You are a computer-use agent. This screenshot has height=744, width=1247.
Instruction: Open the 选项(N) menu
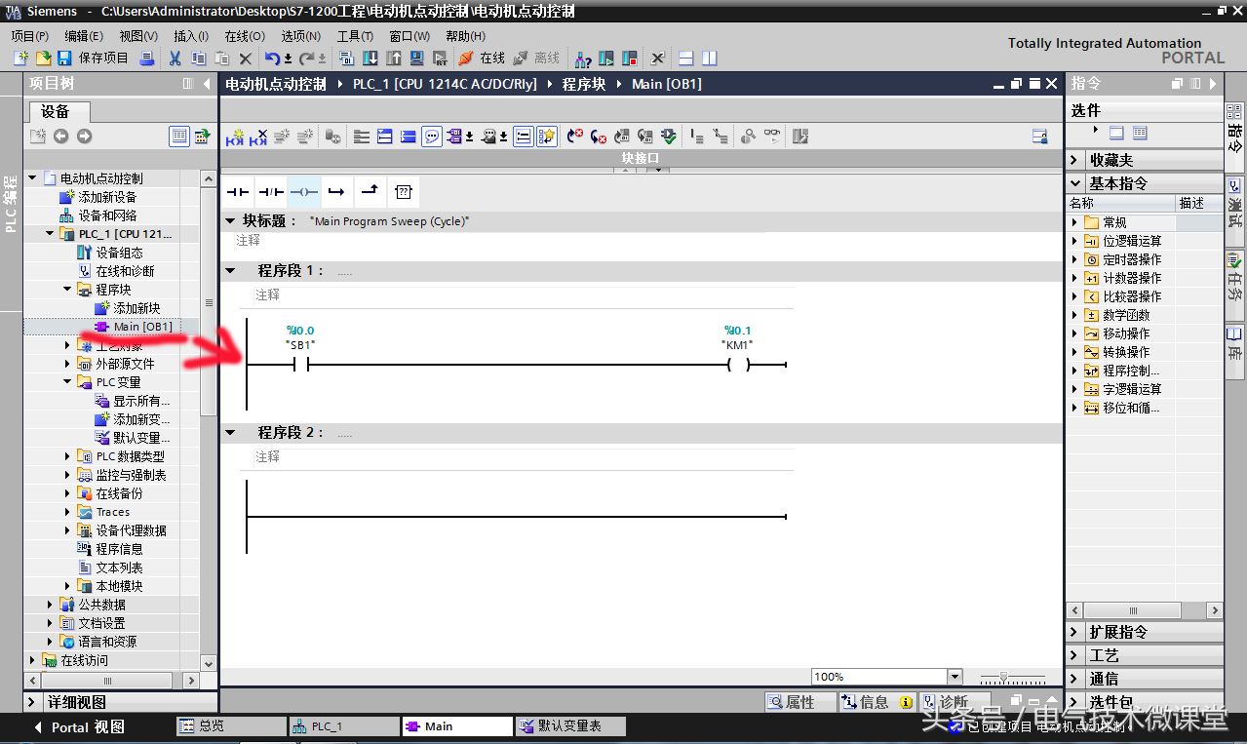pos(300,36)
